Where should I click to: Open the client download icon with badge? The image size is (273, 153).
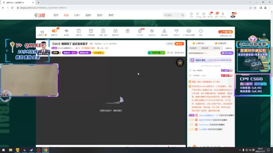coord(210,14)
